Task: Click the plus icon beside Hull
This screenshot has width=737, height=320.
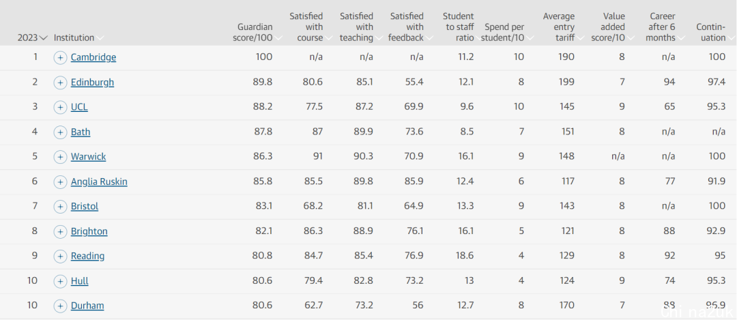Action: pos(60,282)
